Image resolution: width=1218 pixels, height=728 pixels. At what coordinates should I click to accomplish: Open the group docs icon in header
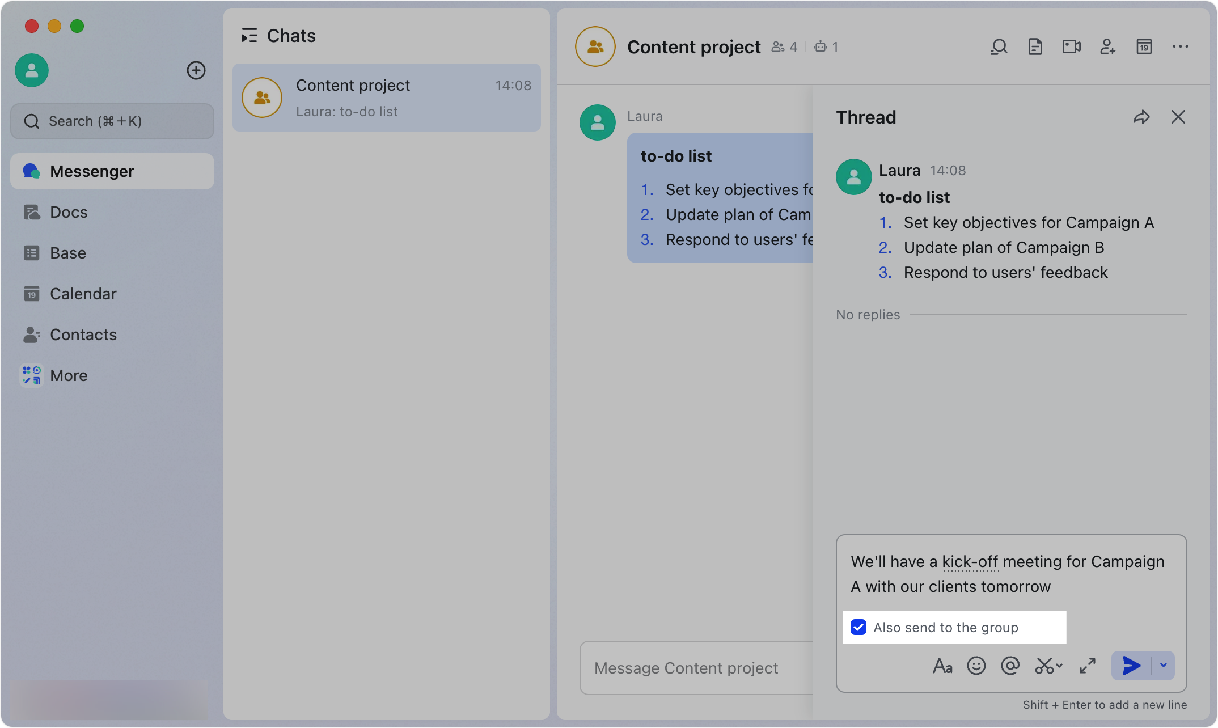coord(1035,46)
